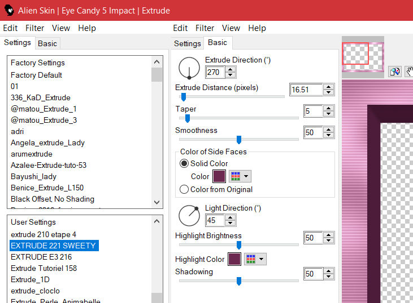Expand the side face Color dropdown arrow
This screenshot has width=413, height=303.
246,176
